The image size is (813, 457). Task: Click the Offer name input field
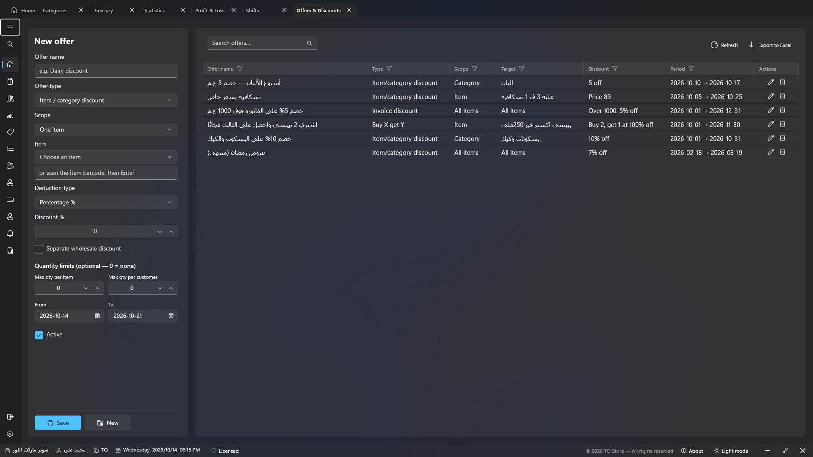[106, 71]
